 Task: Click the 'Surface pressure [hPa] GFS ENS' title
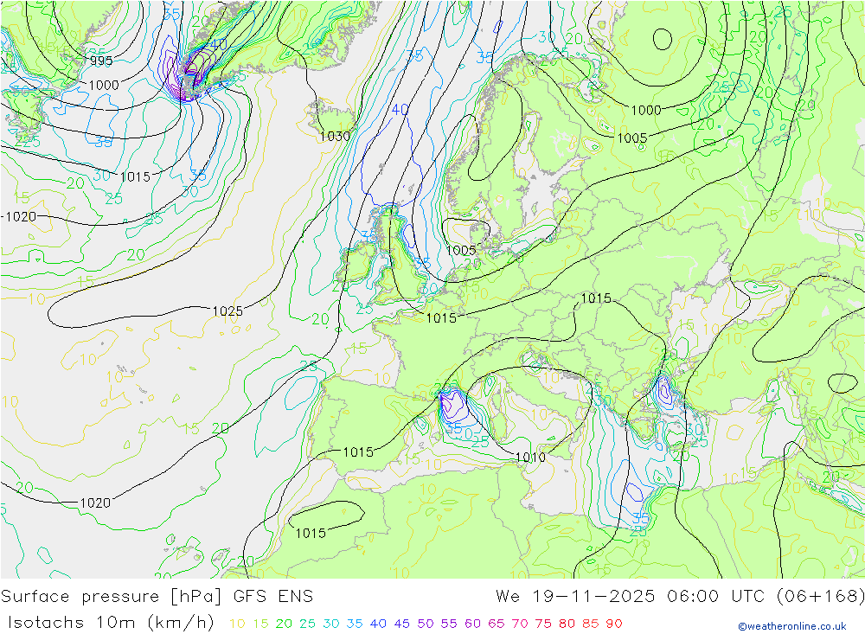tap(157, 597)
